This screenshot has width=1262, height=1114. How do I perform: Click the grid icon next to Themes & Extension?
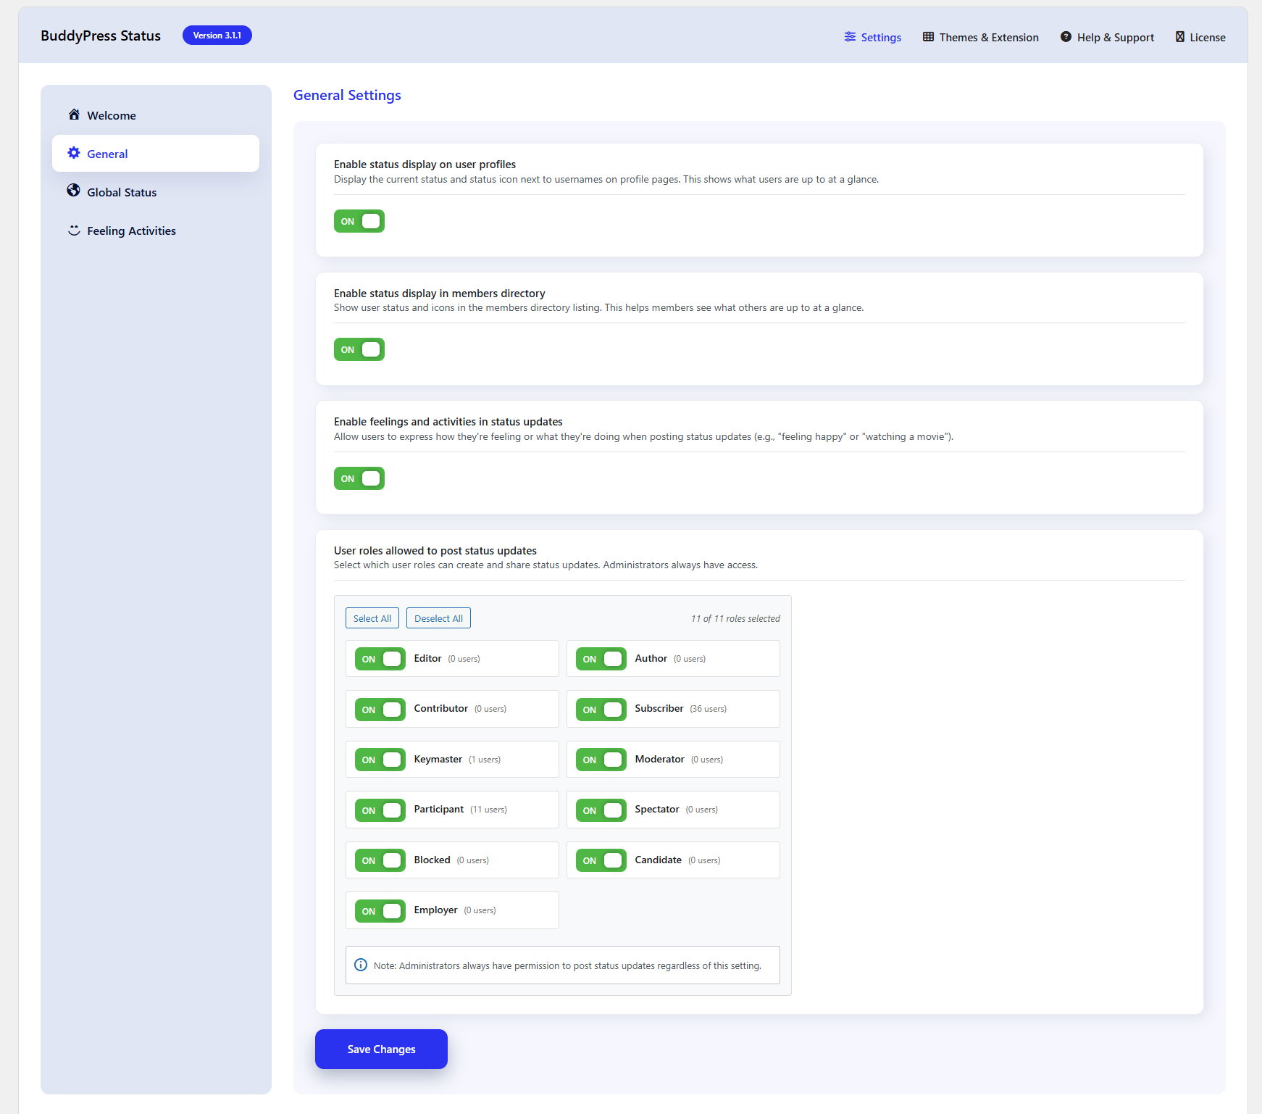[928, 37]
